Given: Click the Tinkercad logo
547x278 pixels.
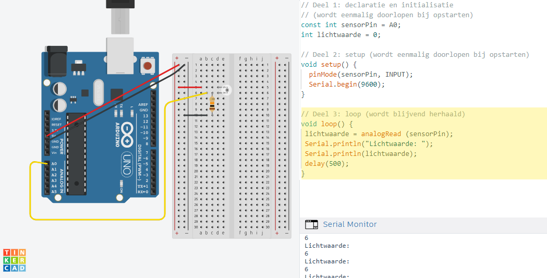Looking at the screenshot, I should (15, 260).
